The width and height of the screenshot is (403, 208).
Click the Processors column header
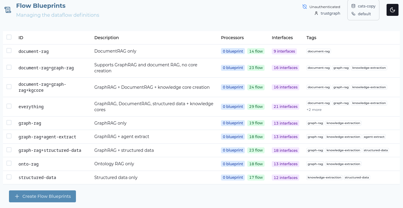point(232,38)
